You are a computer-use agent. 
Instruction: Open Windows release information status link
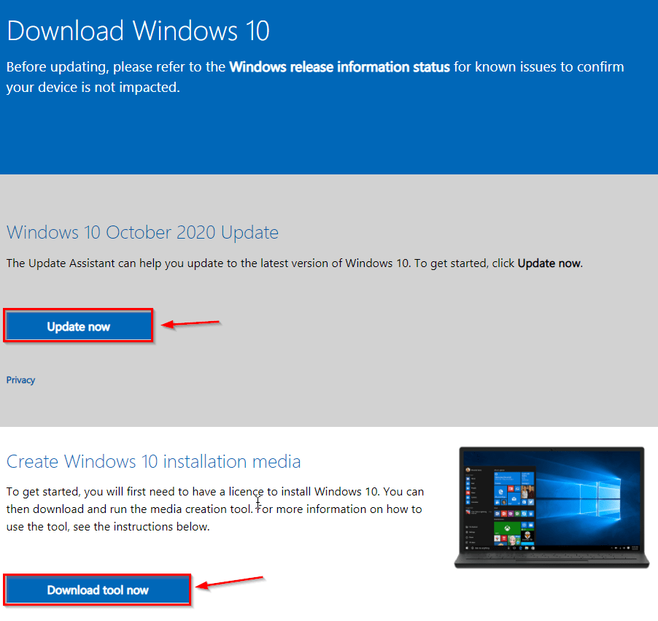point(339,67)
